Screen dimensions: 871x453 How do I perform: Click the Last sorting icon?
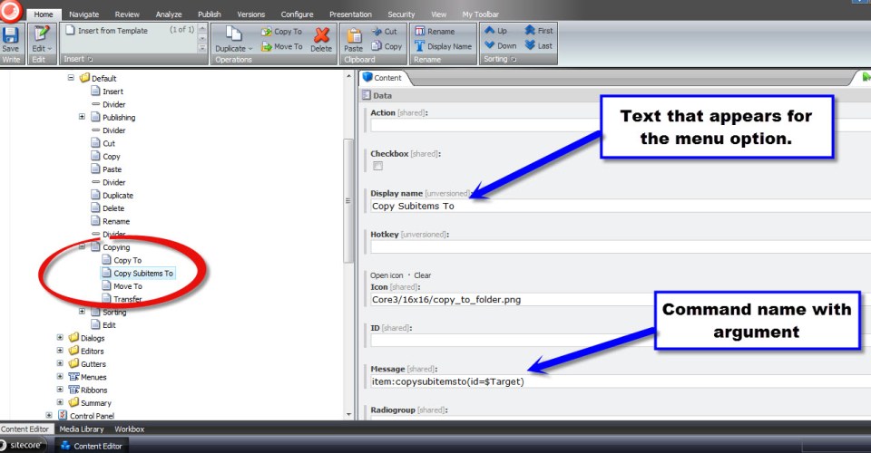point(530,45)
